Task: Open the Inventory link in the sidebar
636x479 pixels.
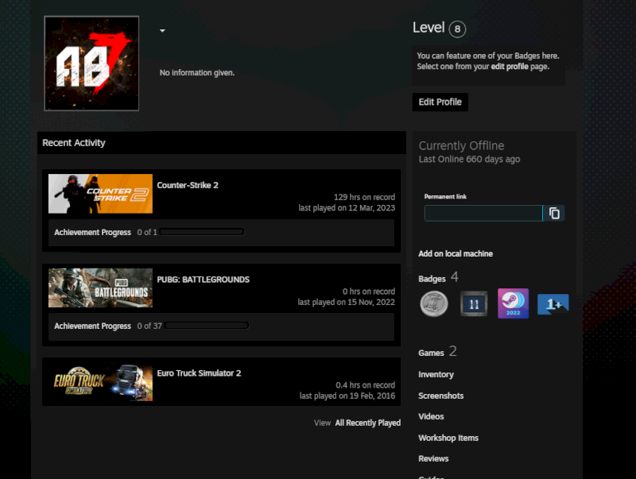Action: pyautogui.click(x=436, y=374)
